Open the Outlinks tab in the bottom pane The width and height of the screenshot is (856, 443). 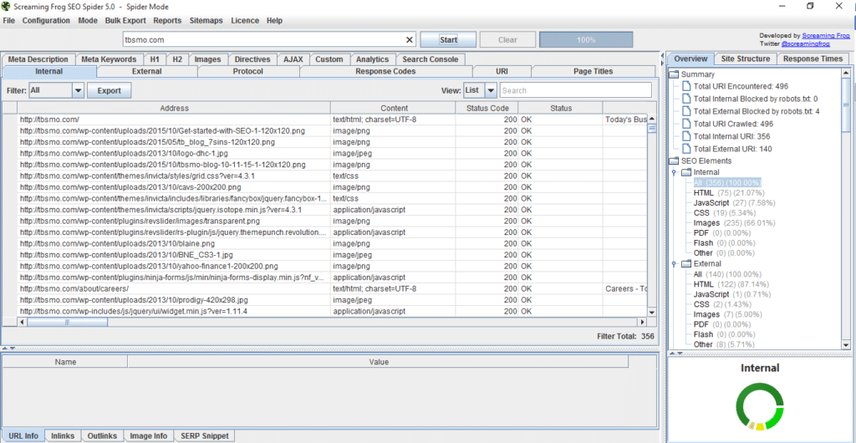click(102, 436)
